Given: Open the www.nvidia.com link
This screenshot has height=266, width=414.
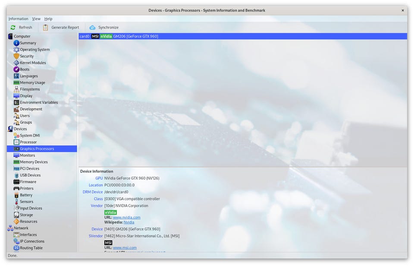Looking at the screenshot, I should [x=126, y=217].
